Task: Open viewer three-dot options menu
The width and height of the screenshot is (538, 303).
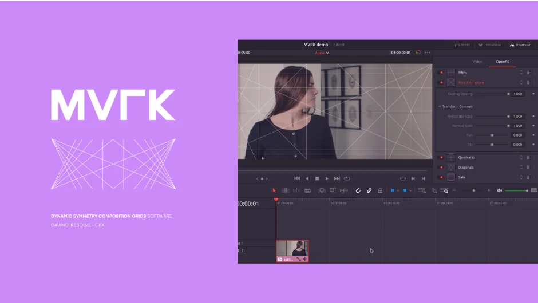Action: coord(428,53)
